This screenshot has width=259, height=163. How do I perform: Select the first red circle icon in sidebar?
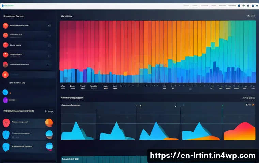tap(6, 26)
